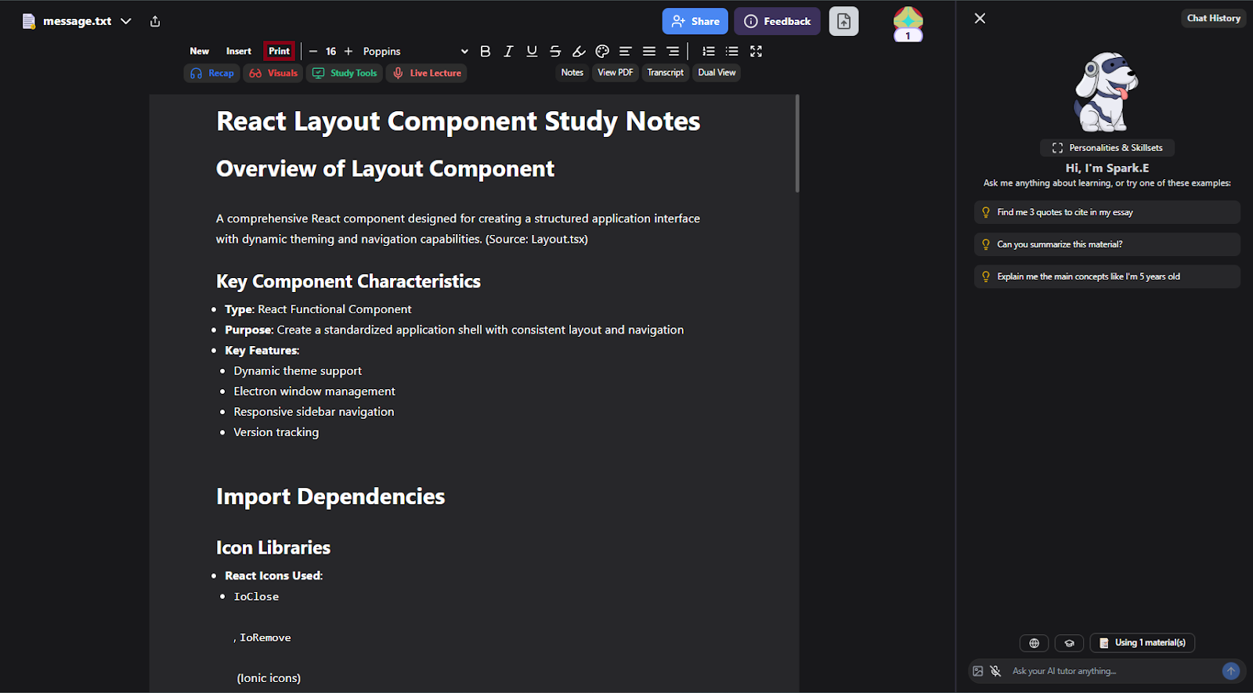Click the "Ask your AI tutor anything" field
The height and width of the screenshot is (693, 1253).
(x=1112, y=671)
